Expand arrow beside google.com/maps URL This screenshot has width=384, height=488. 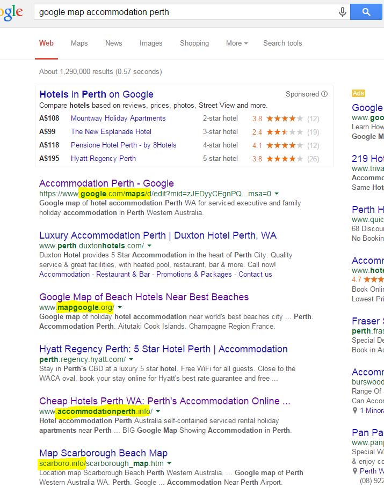(276, 194)
